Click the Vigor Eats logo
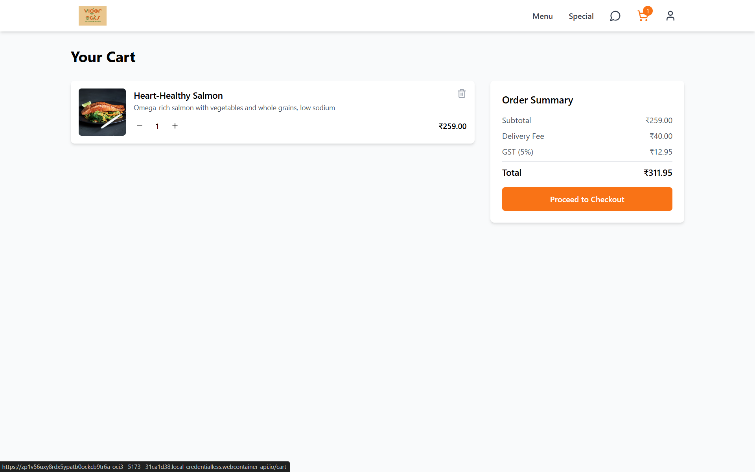The image size is (755, 472). [92, 16]
